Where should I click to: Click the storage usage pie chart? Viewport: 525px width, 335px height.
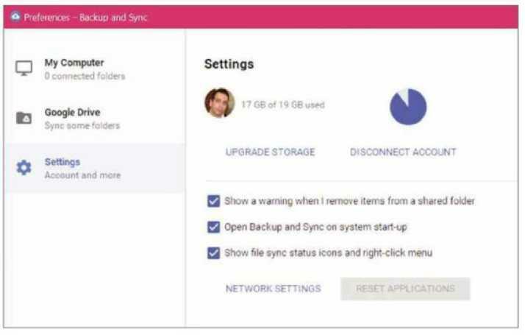coord(408,107)
